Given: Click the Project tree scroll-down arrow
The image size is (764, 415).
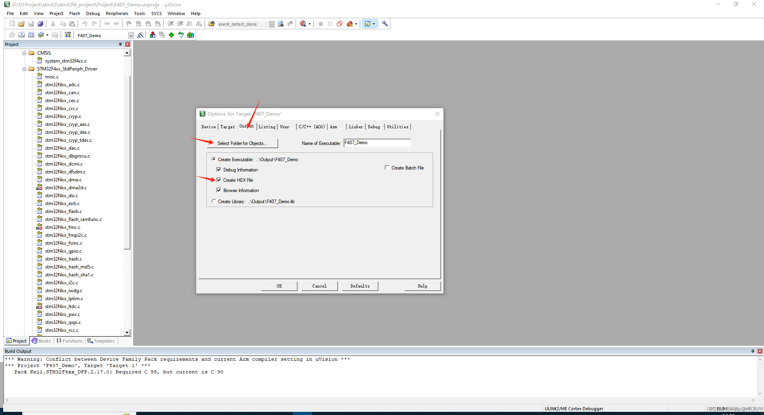Looking at the screenshot, I should point(127,333).
